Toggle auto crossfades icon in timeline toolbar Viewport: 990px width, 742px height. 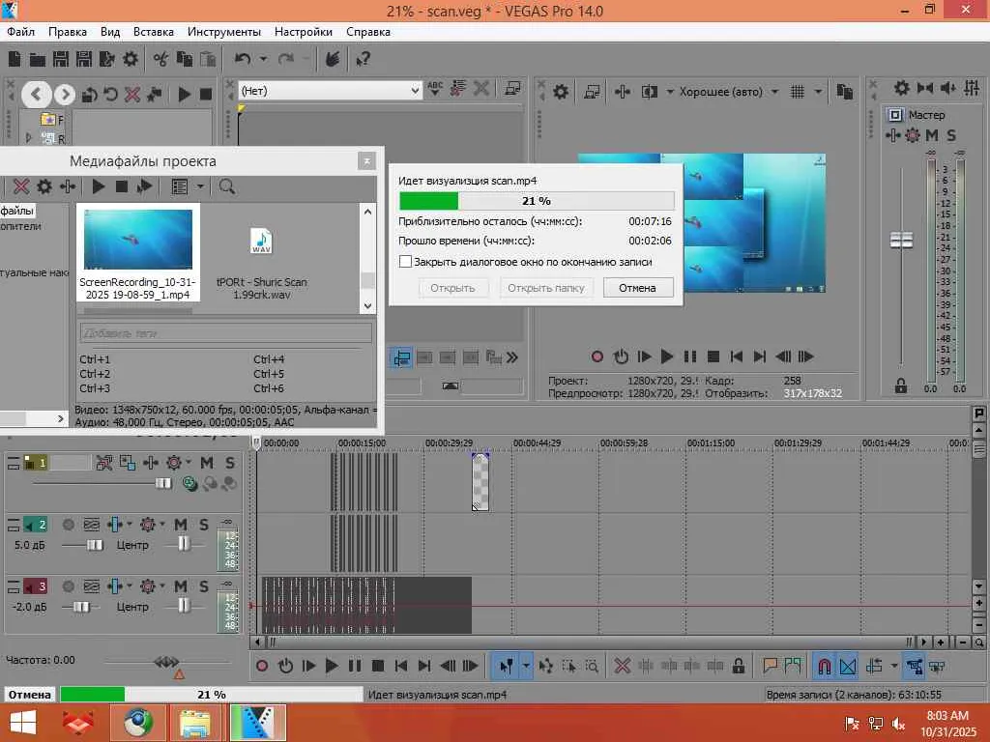(x=848, y=666)
